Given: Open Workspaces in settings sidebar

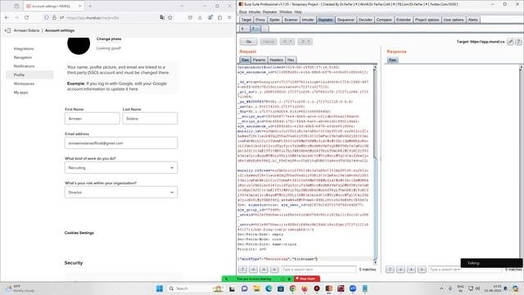Looking at the screenshot, I should point(24,84).
